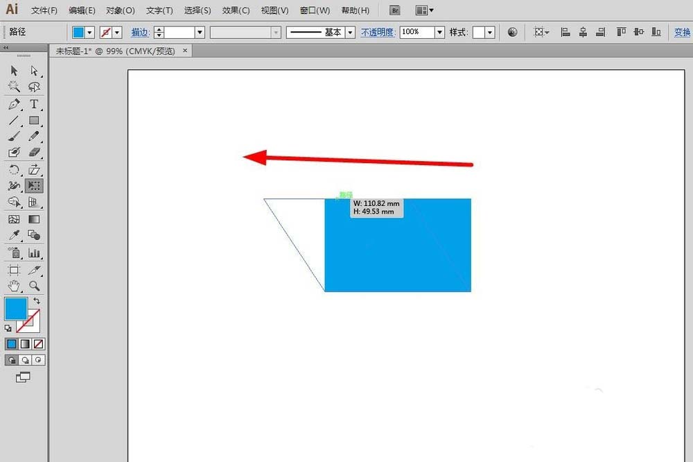
Task: Select the Rectangle tool
Action: (x=33, y=121)
